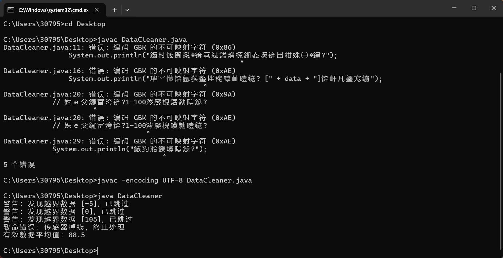
Task: Click the java DataCleaner command line
Action: pyautogui.click(x=83, y=196)
